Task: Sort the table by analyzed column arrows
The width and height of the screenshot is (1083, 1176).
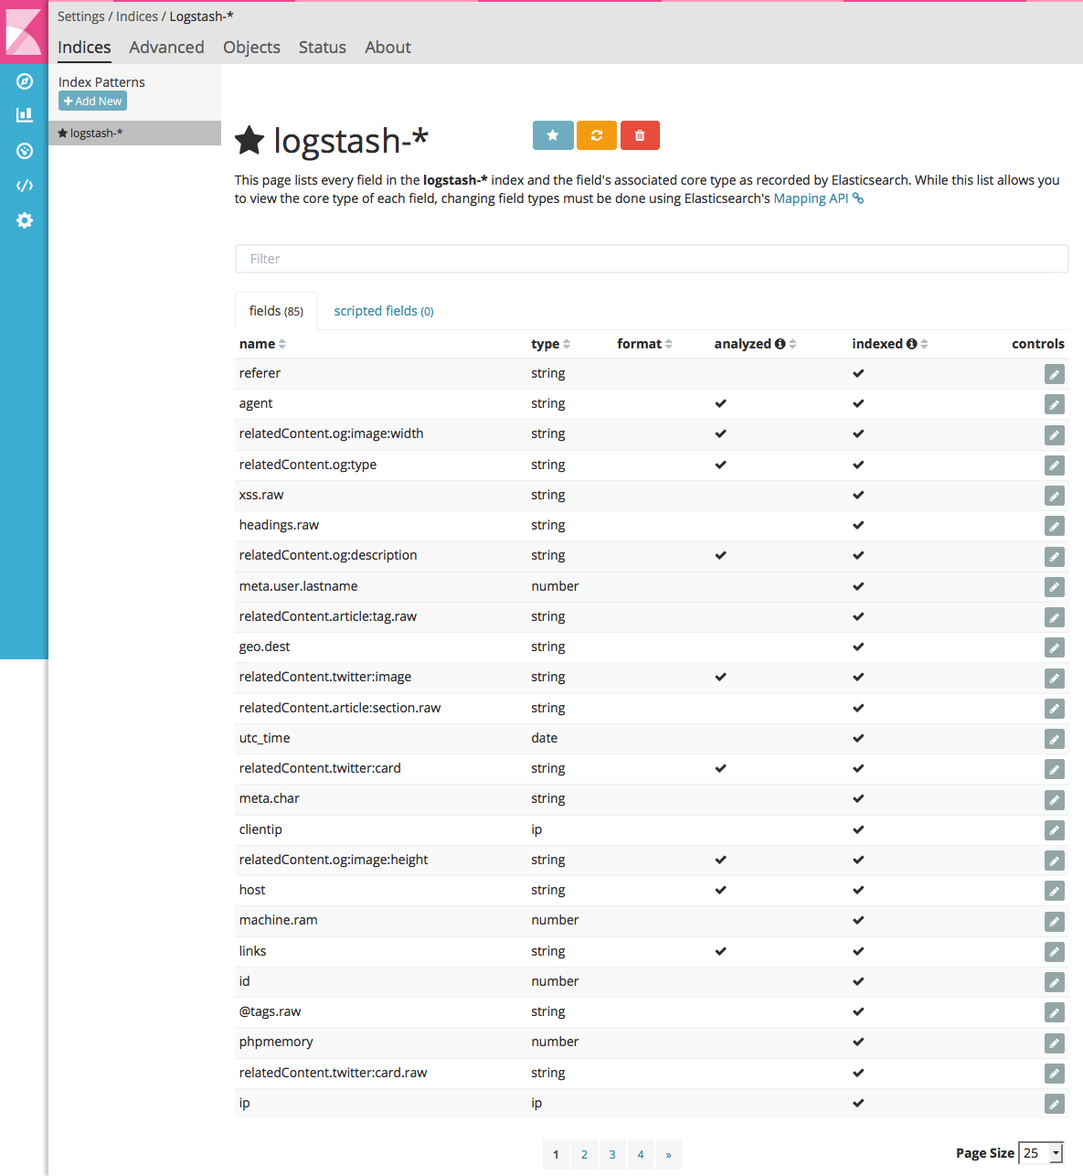Action: point(792,344)
